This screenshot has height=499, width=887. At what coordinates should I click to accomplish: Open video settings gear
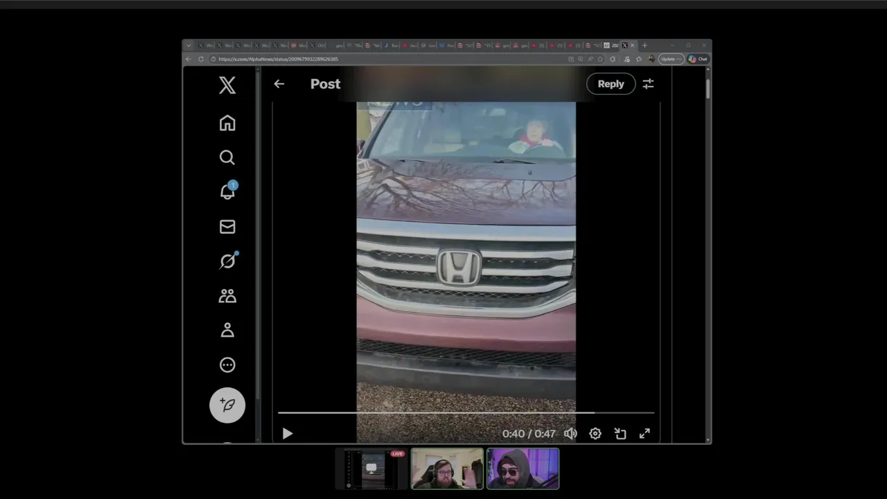[x=595, y=434]
